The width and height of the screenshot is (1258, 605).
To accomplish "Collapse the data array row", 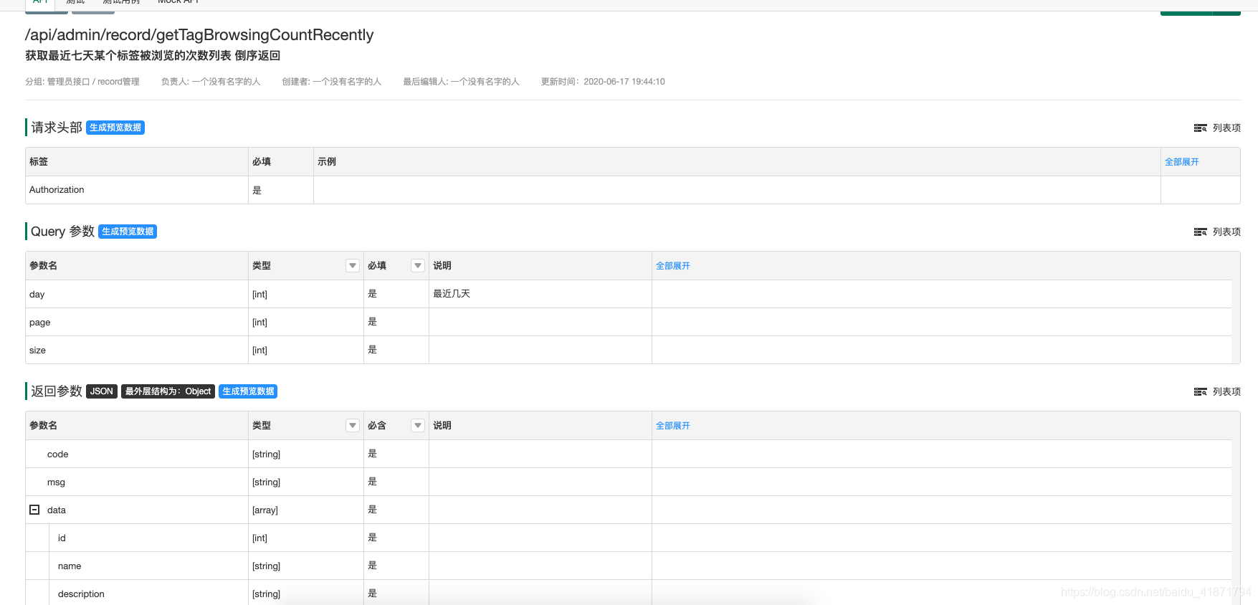I will click(34, 510).
